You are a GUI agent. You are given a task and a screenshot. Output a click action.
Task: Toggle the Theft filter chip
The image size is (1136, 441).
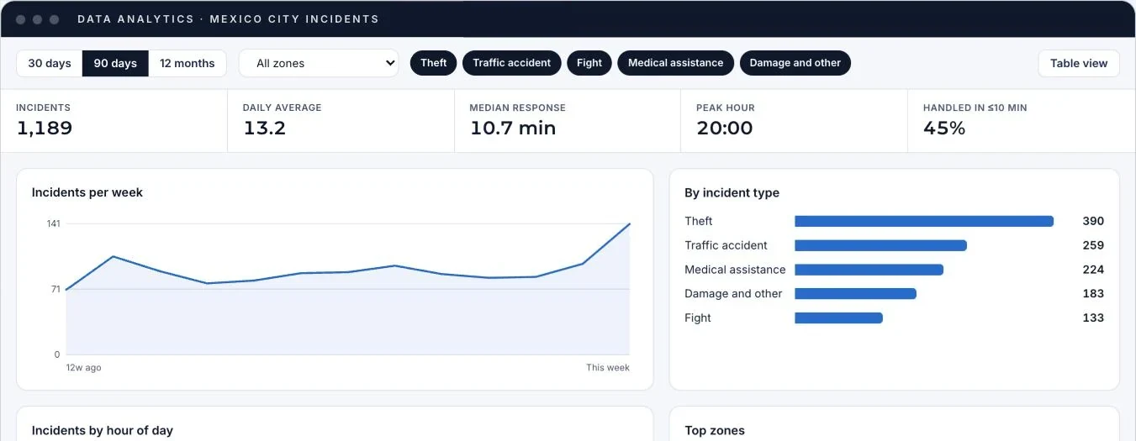(434, 63)
